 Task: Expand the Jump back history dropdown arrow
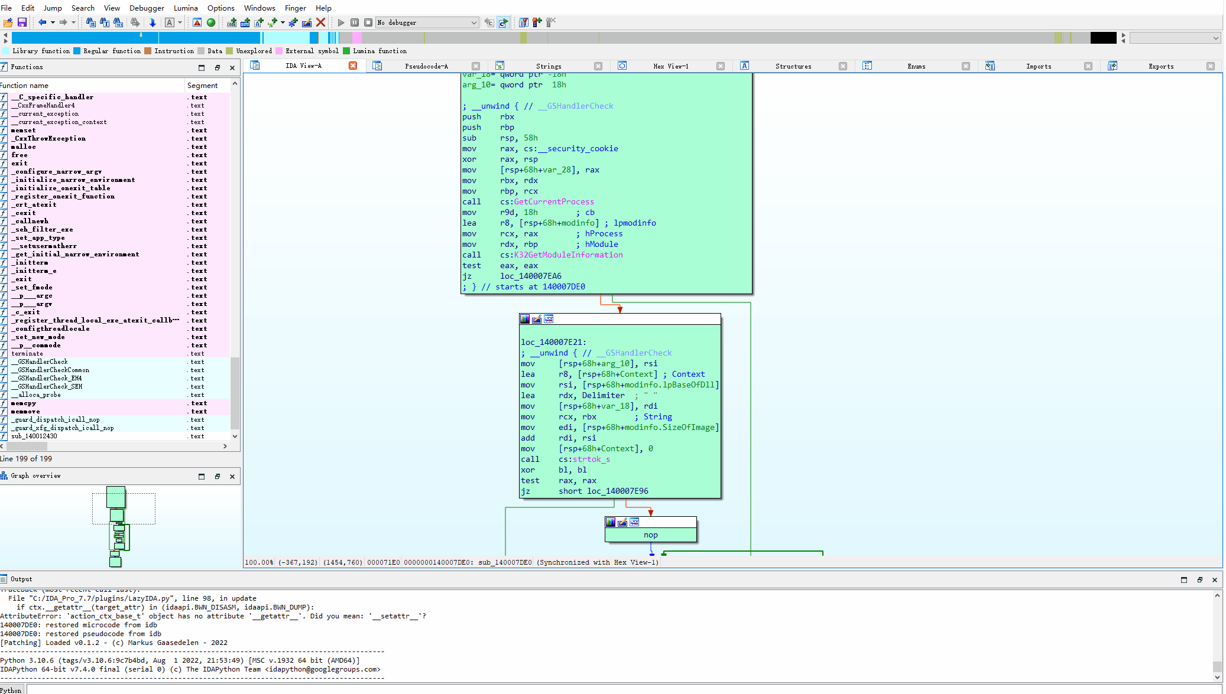click(x=53, y=22)
